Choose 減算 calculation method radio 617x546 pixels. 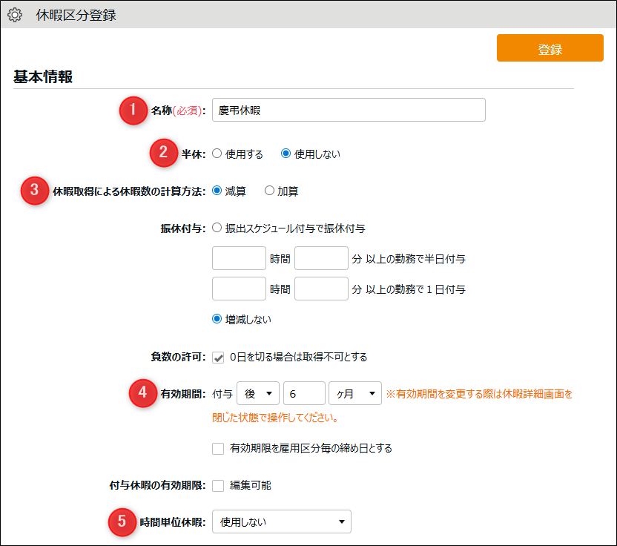[x=217, y=191]
